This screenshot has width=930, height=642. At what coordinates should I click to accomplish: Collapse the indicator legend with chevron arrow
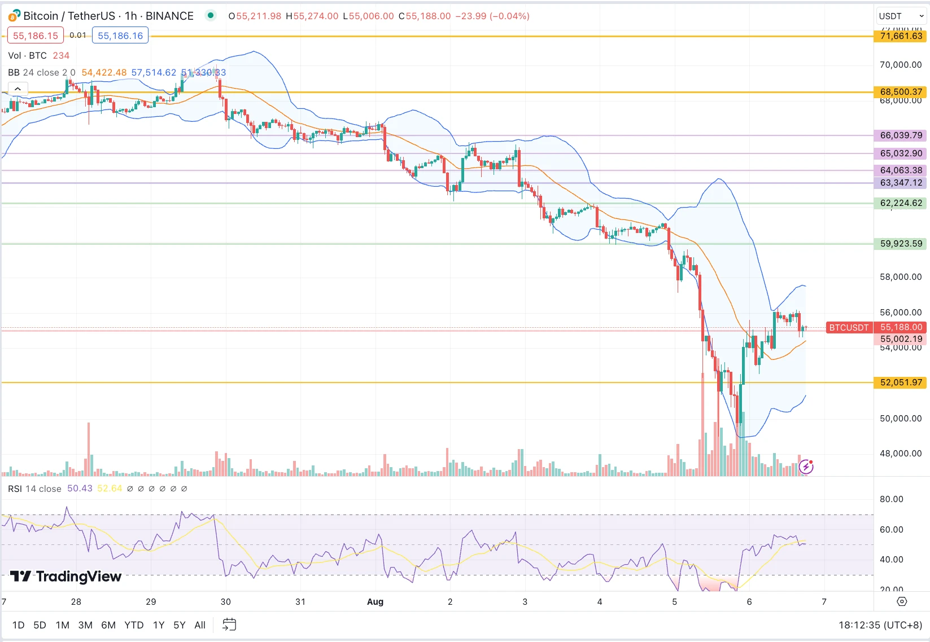(18, 89)
